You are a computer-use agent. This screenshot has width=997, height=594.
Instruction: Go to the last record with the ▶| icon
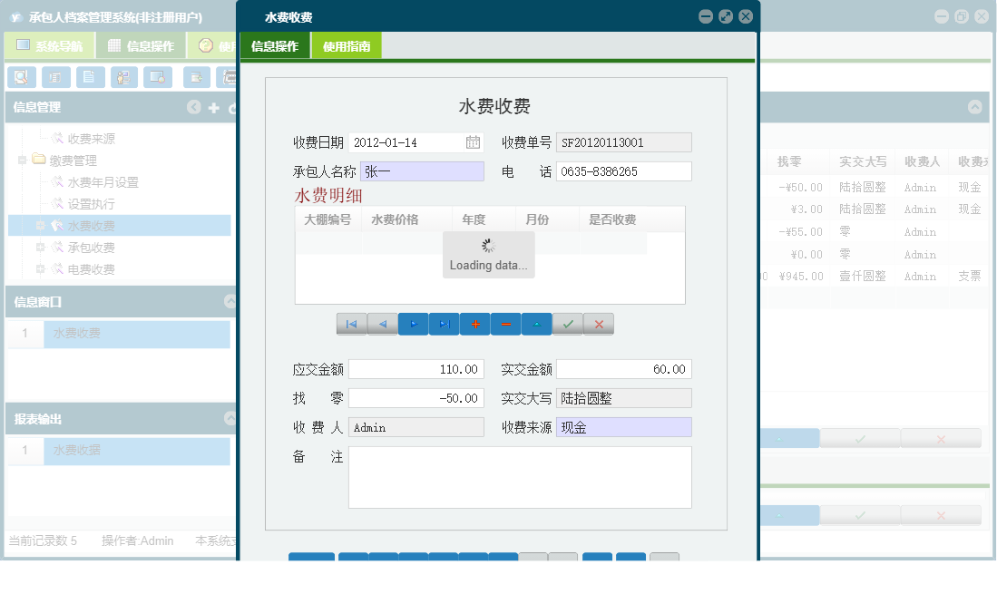(445, 324)
